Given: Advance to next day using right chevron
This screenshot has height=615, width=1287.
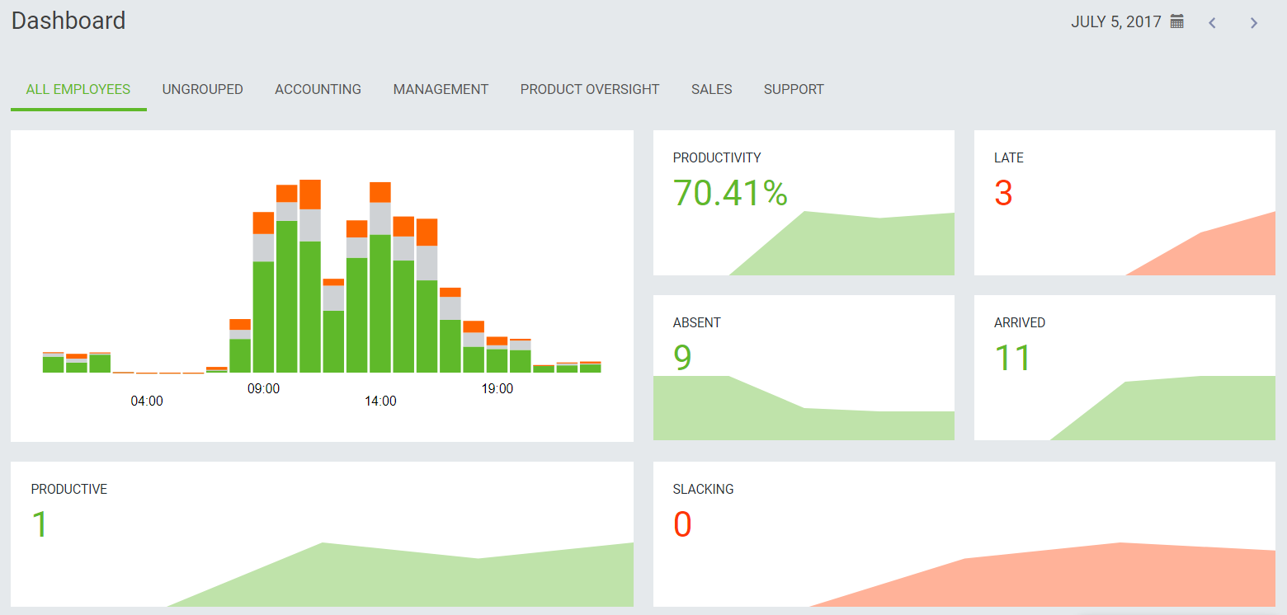Looking at the screenshot, I should coord(1253,23).
